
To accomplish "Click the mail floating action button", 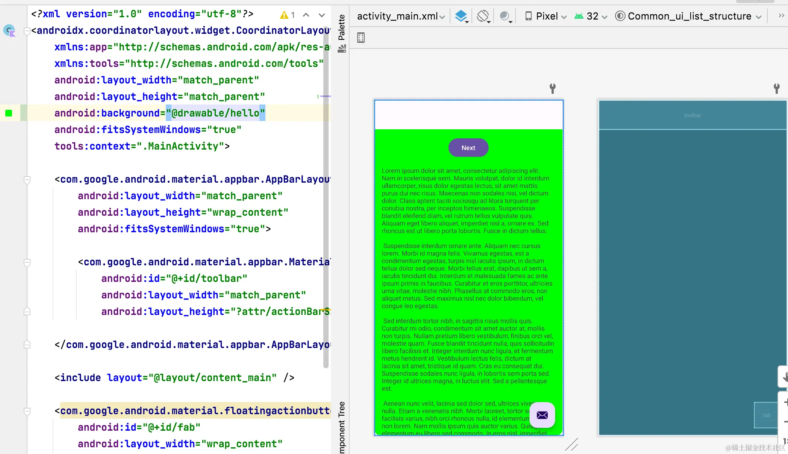I will [x=542, y=415].
